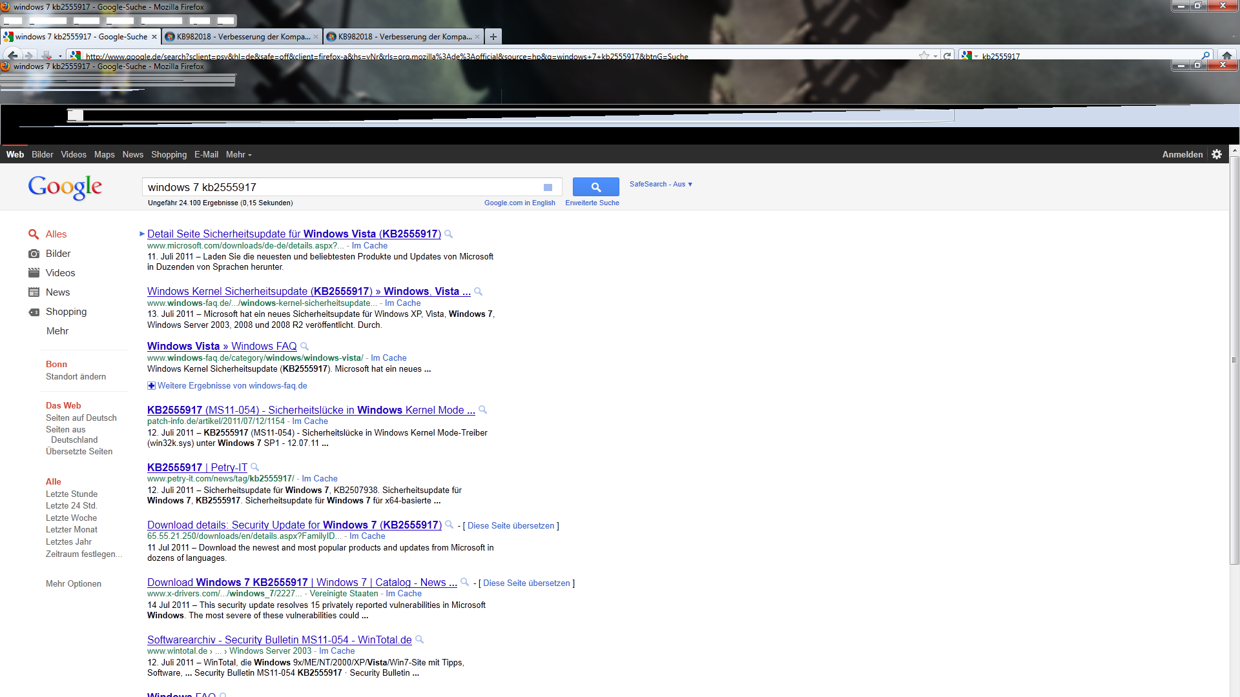Select Seiten auf Deutsch filter
Viewport: 1240px width, 697px height.
pyautogui.click(x=81, y=418)
